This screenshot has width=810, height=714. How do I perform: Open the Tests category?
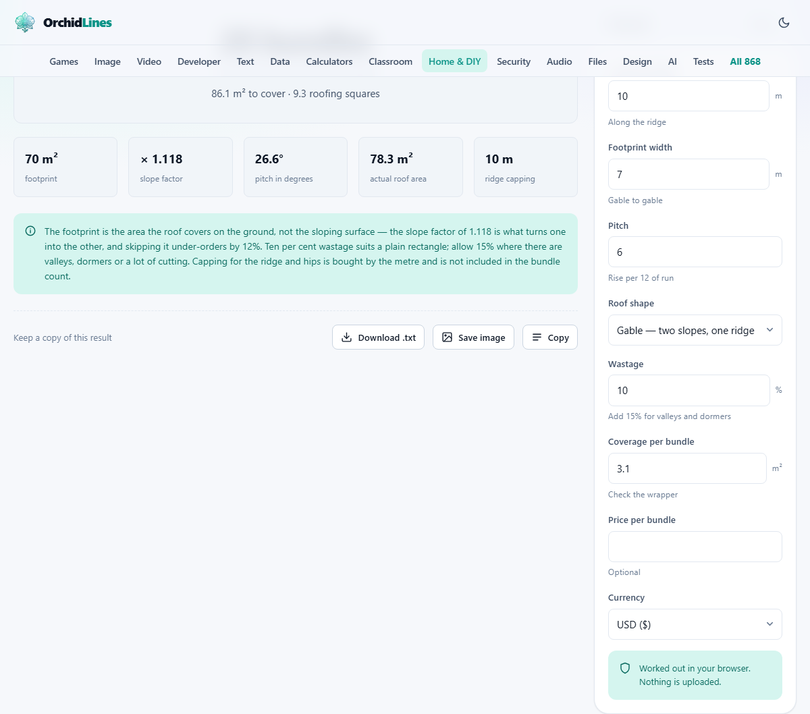click(x=703, y=61)
